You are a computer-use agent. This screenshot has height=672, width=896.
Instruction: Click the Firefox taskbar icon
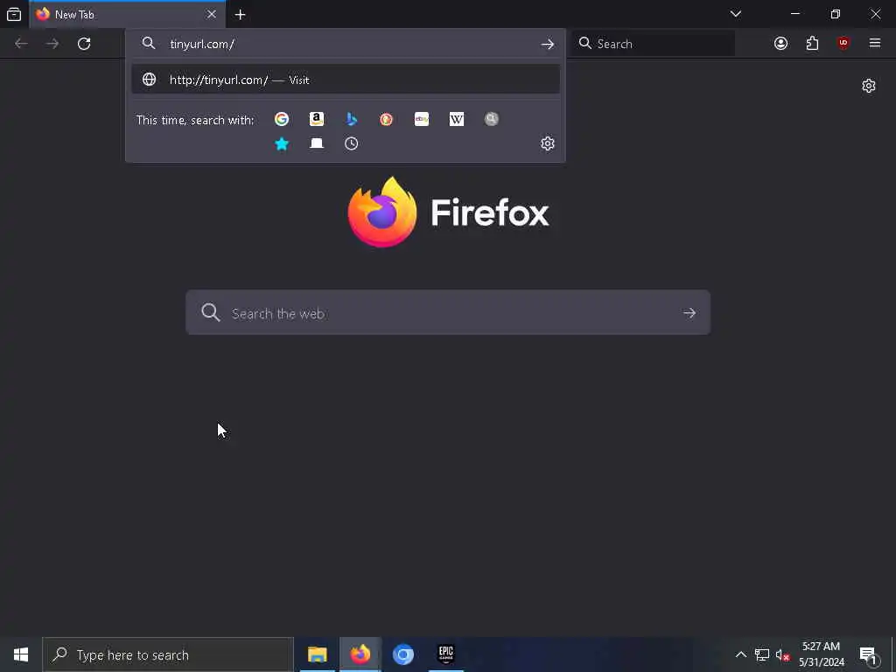point(360,654)
